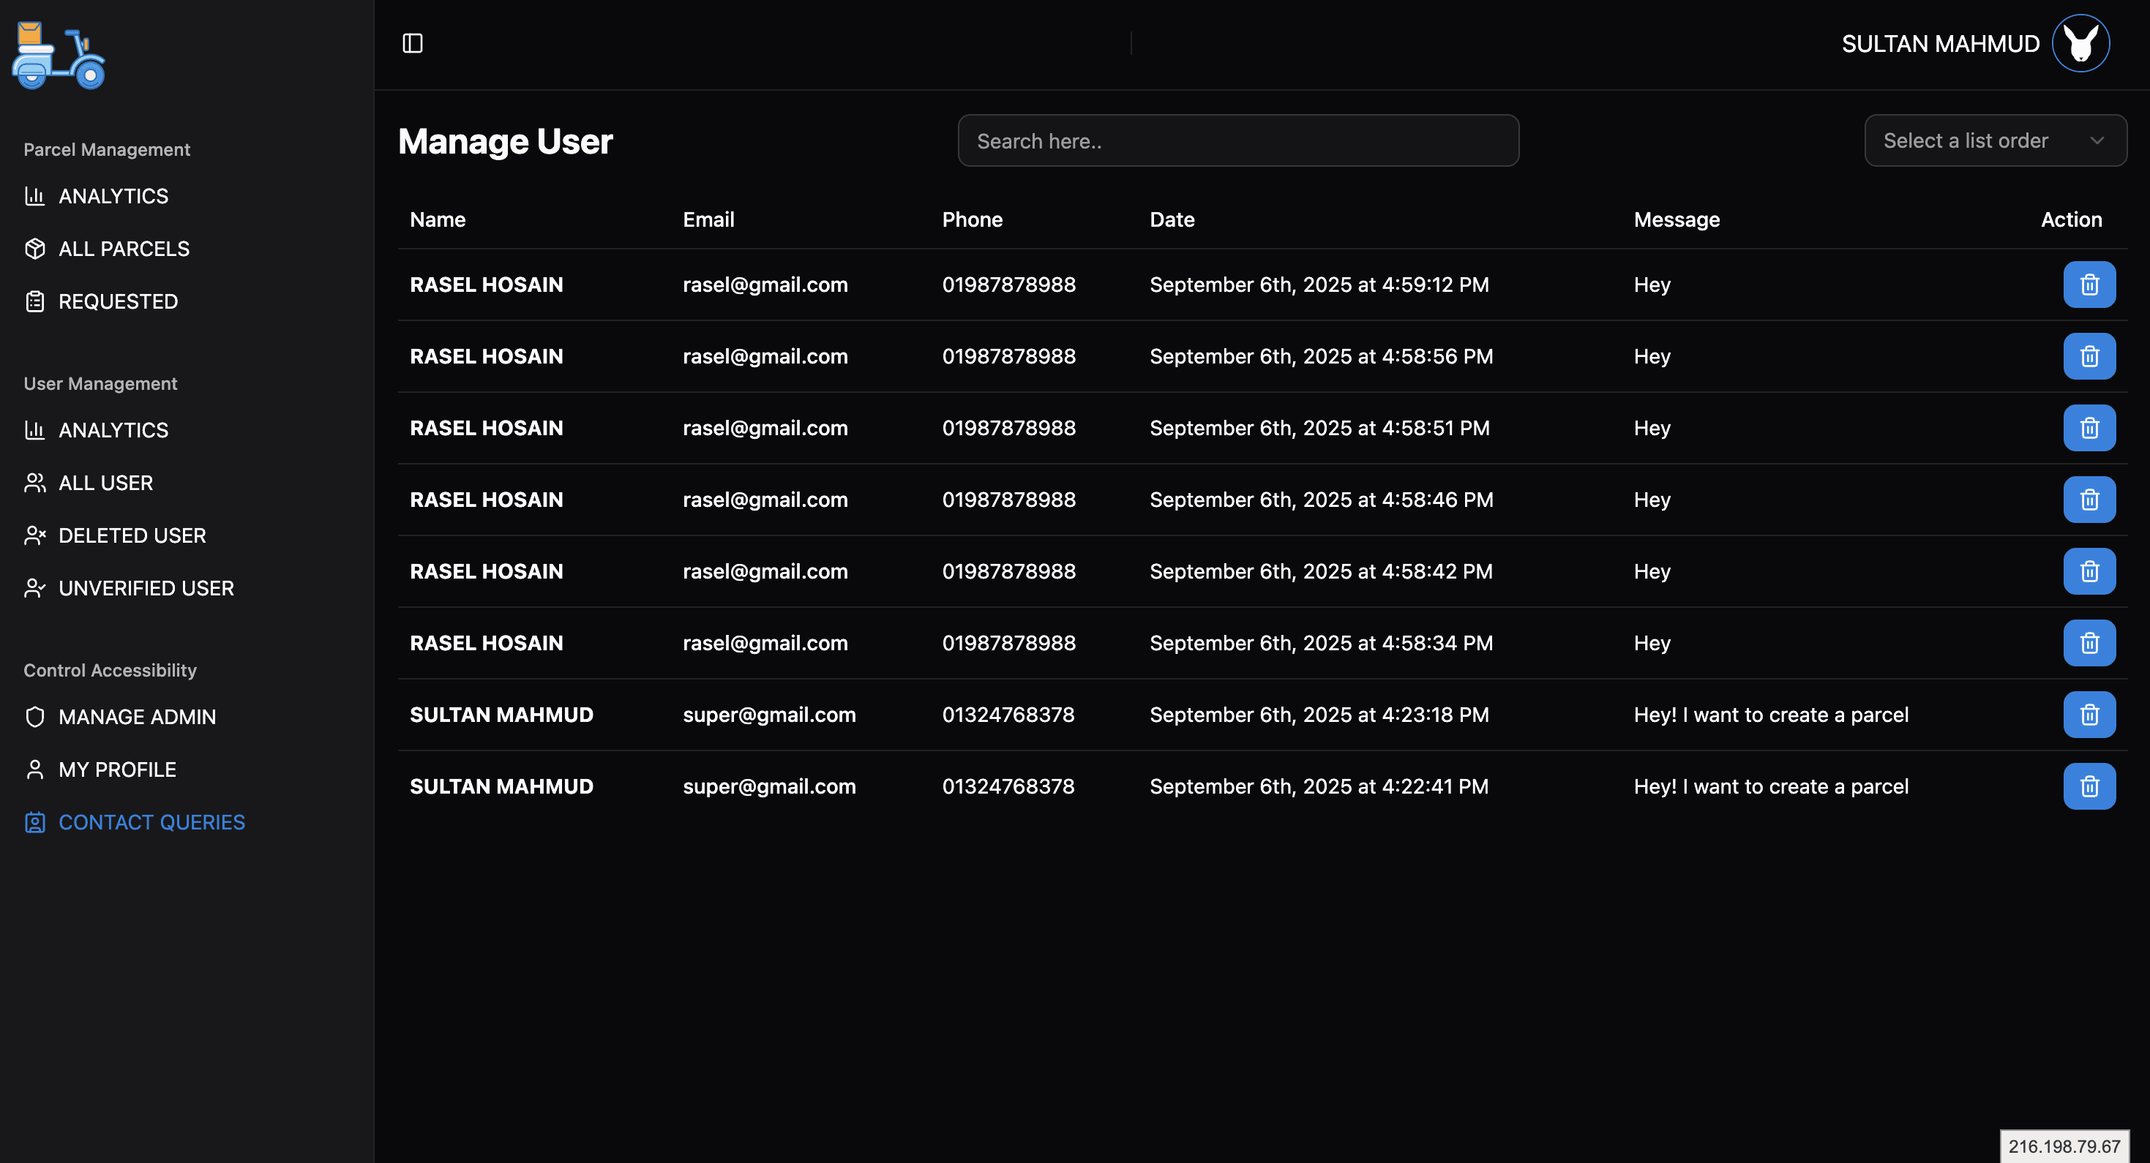Image resolution: width=2150 pixels, height=1163 pixels.
Task: Open UNVERIFIED USER page
Action: click(x=145, y=588)
